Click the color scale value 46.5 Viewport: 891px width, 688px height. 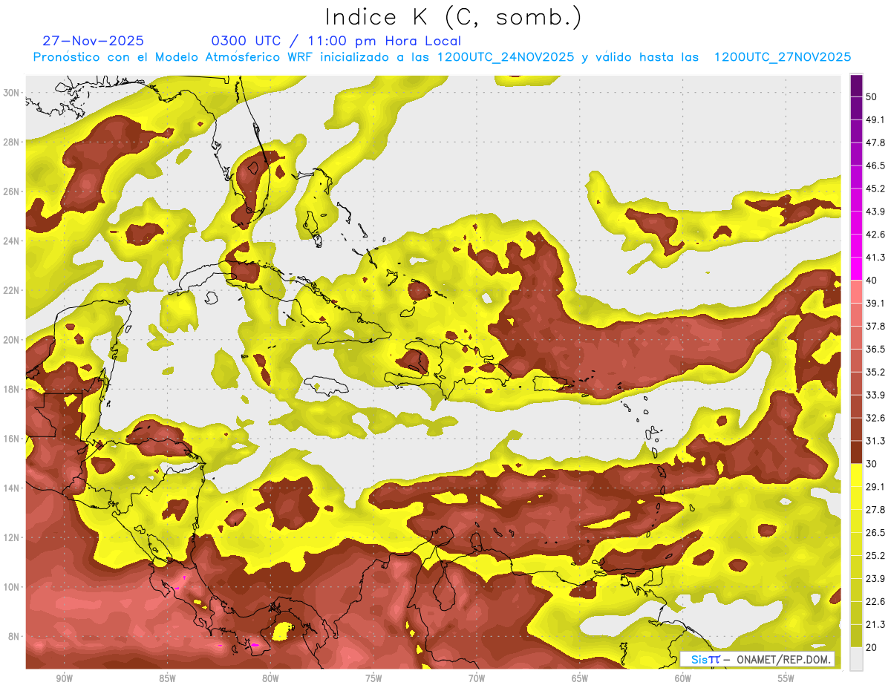[875, 166]
